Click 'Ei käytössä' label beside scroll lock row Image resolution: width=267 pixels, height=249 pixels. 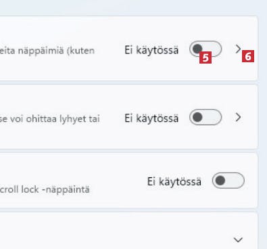tap(174, 181)
